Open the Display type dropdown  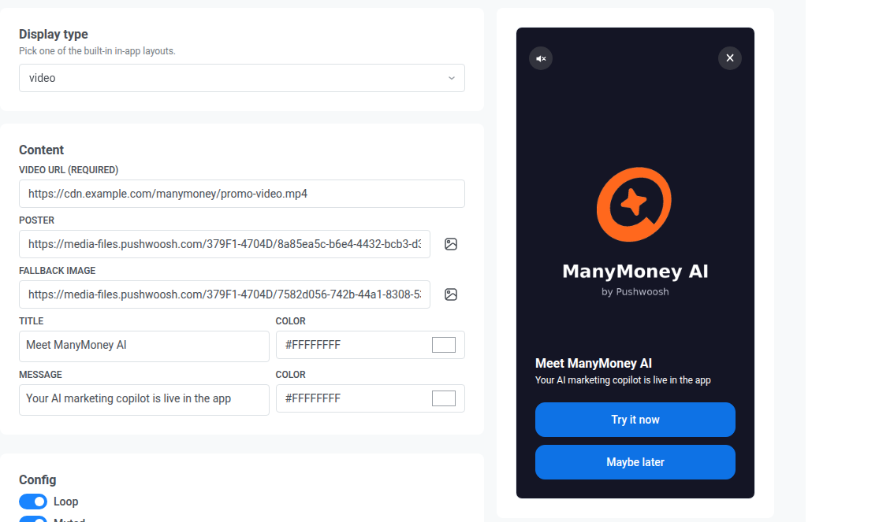click(241, 78)
